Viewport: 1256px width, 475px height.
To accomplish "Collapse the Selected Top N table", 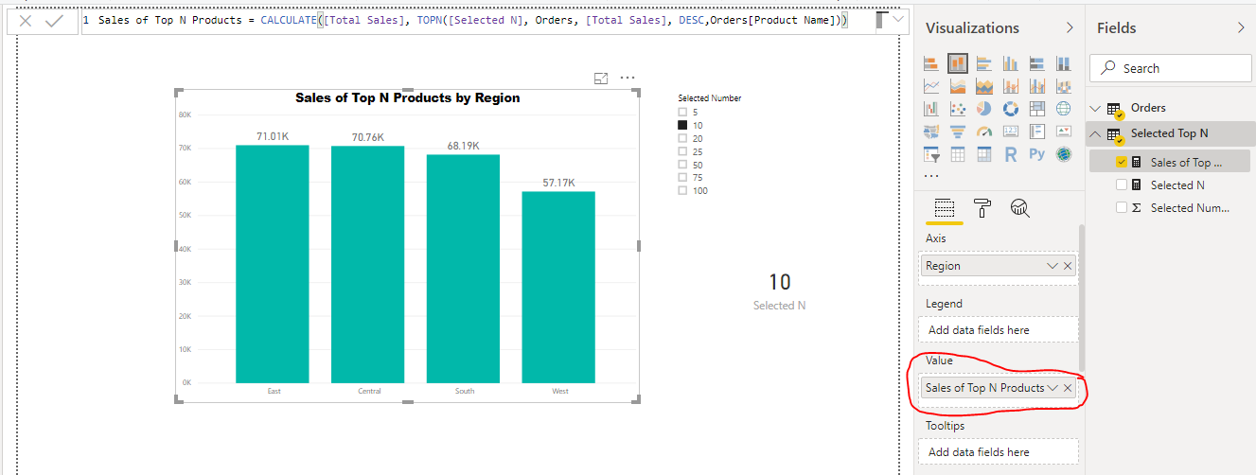I will click(x=1096, y=133).
